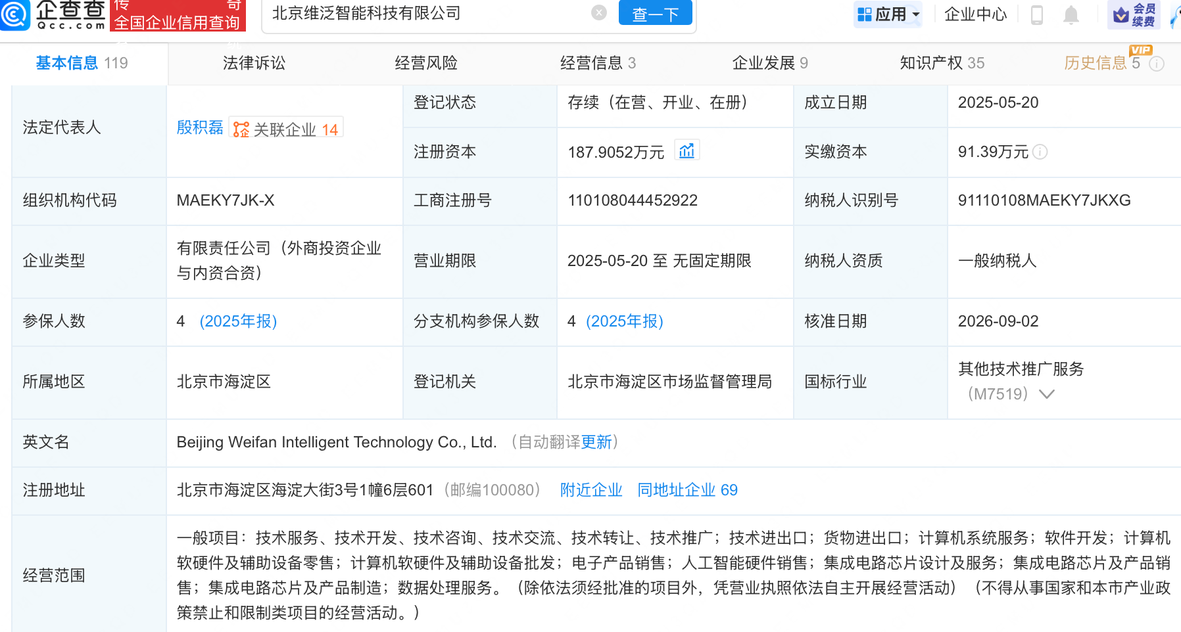Click the company name search field
Screen dimensions: 1181x632
pos(427,13)
